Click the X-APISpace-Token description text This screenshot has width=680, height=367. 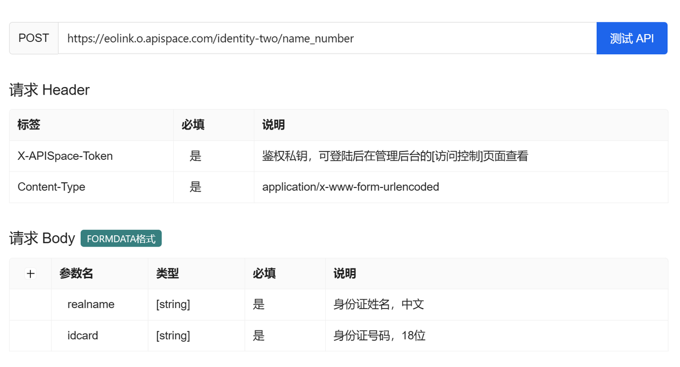395,156
